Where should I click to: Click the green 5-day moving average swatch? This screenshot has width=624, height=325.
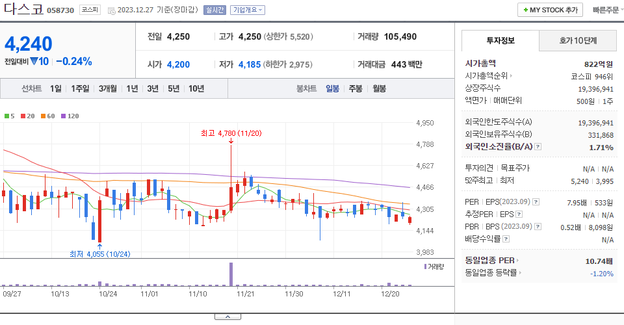6,116
